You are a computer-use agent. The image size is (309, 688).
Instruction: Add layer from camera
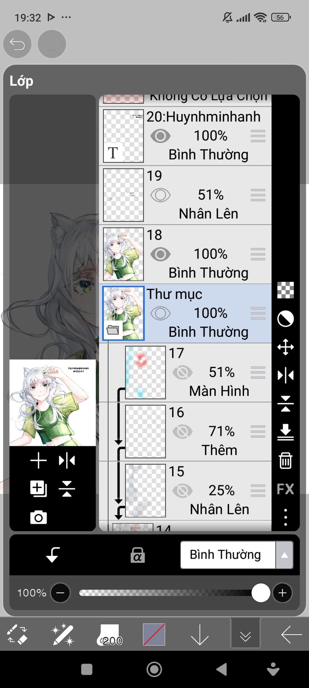(39, 517)
